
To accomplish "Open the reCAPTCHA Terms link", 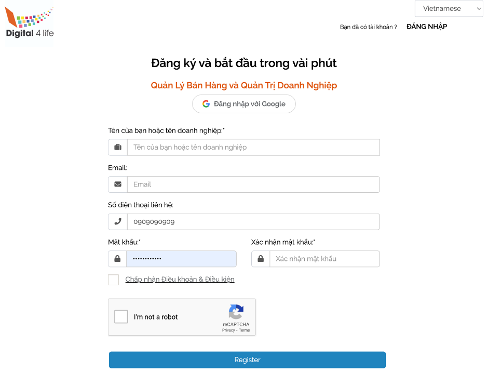I will click(245, 330).
